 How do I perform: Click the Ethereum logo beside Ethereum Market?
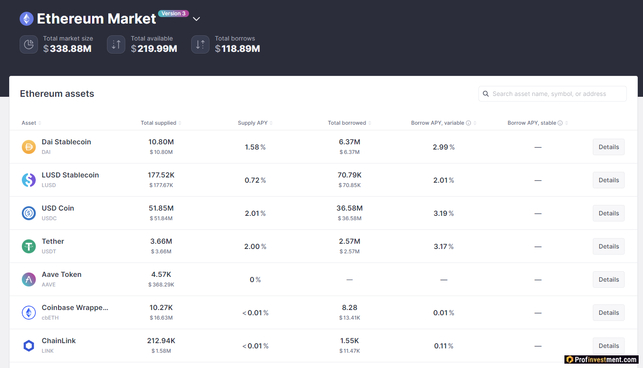[x=27, y=19]
